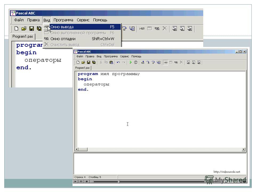Click Save All icon in back window toolbar

pos(39,29)
